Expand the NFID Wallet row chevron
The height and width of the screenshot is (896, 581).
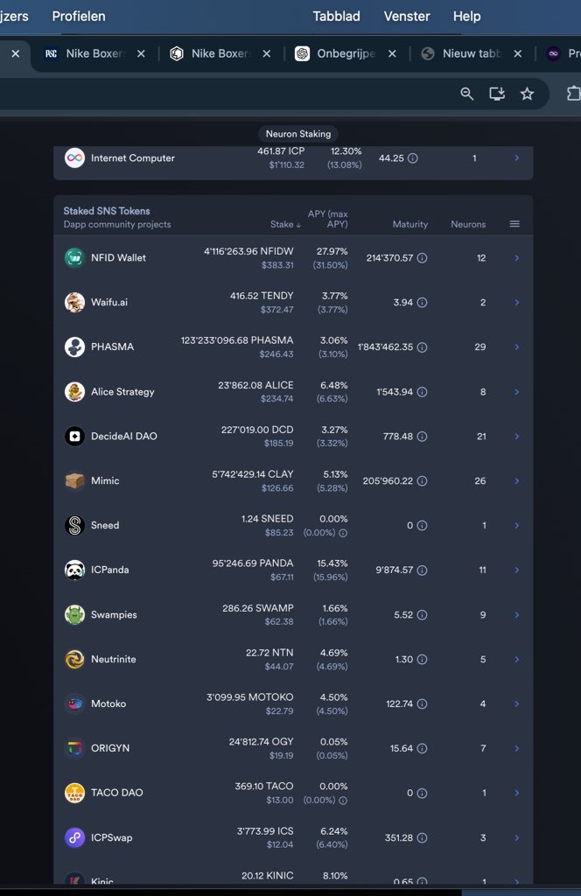(516, 258)
